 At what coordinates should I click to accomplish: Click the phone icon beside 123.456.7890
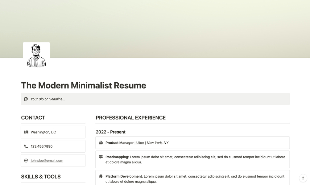26,146
